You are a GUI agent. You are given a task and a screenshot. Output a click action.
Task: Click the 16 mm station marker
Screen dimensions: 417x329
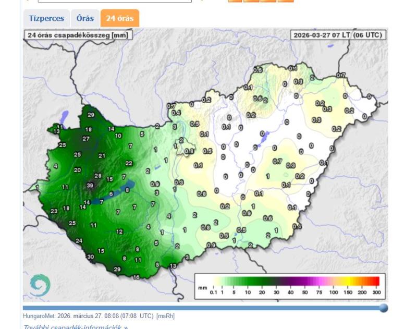point(137,277)
